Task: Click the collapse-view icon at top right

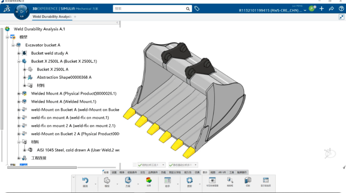Action: pyautogui.click(x=341, y=17)
